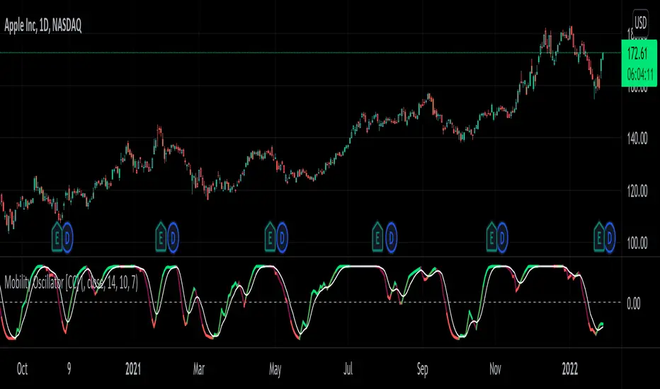Open the earnings marker before March

(160, 238)
